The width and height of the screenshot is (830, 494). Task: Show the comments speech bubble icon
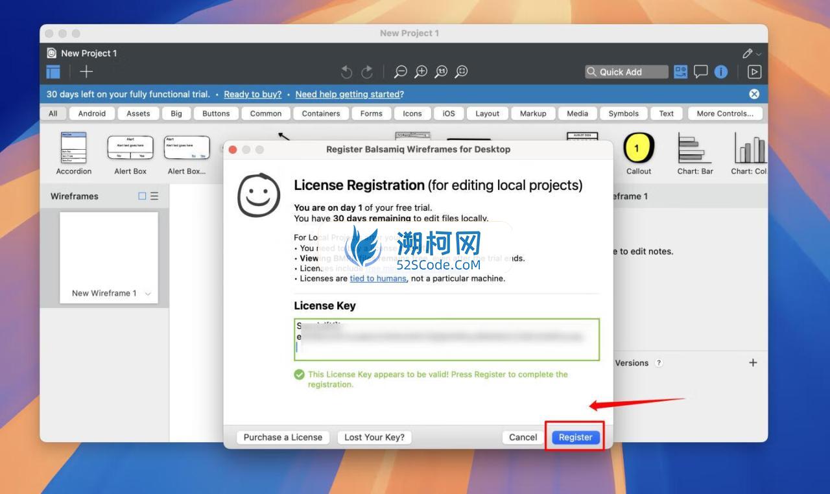coord(701,72)
